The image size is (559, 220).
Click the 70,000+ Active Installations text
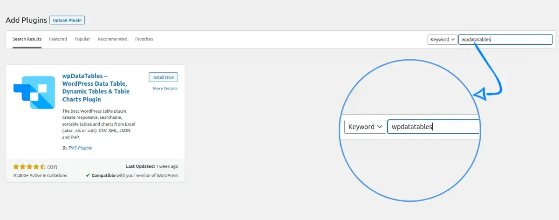[x=40, y=176]
